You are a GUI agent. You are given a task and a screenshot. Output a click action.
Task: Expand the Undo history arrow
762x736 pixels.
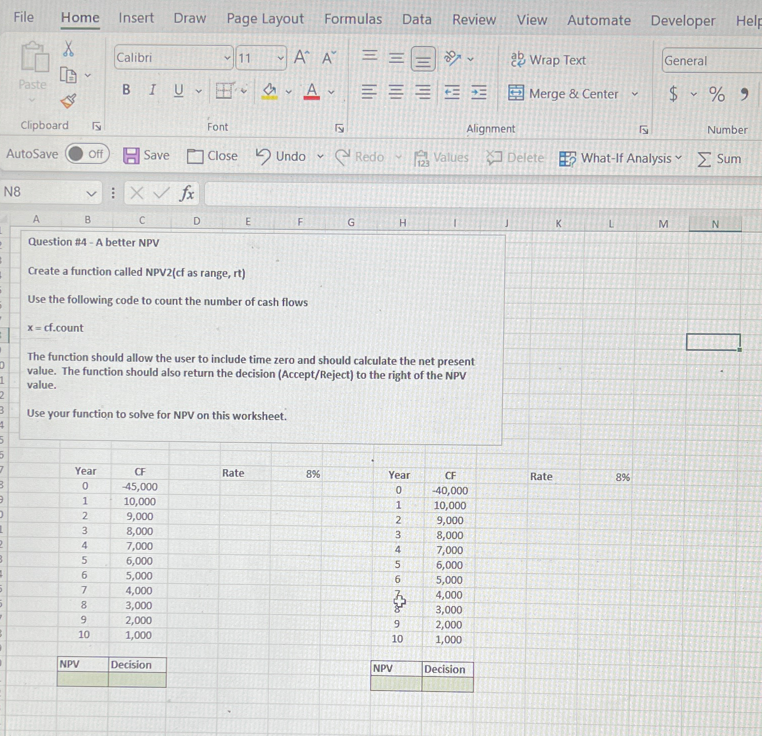pyautogui.click(x=320, y=157)
